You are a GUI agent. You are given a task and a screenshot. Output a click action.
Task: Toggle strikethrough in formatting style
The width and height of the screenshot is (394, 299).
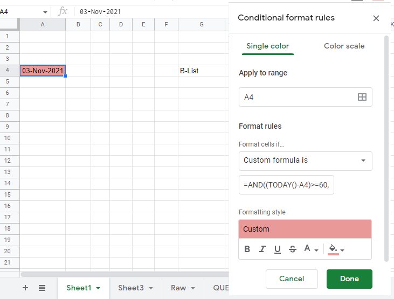(x=293, y=249)
